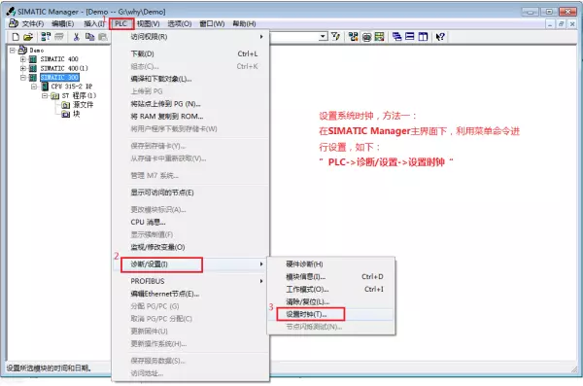Click the context Help arrow icon
Screen dimensions: 583x386
(x=440, y=37)
